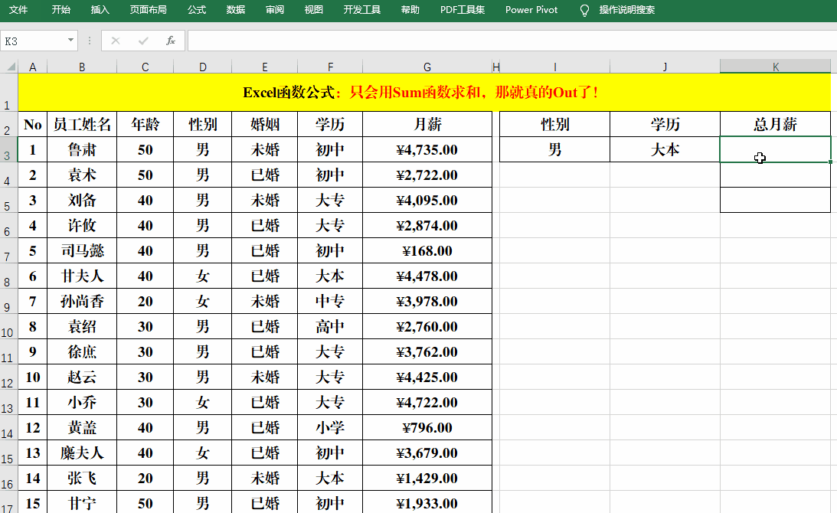
Task: Select column F header
Action: tap(330, 67)
